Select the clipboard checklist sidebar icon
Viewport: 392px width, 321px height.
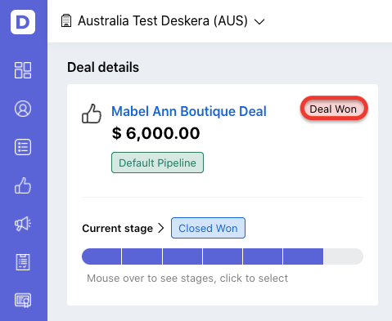click(x=23, y=262)
